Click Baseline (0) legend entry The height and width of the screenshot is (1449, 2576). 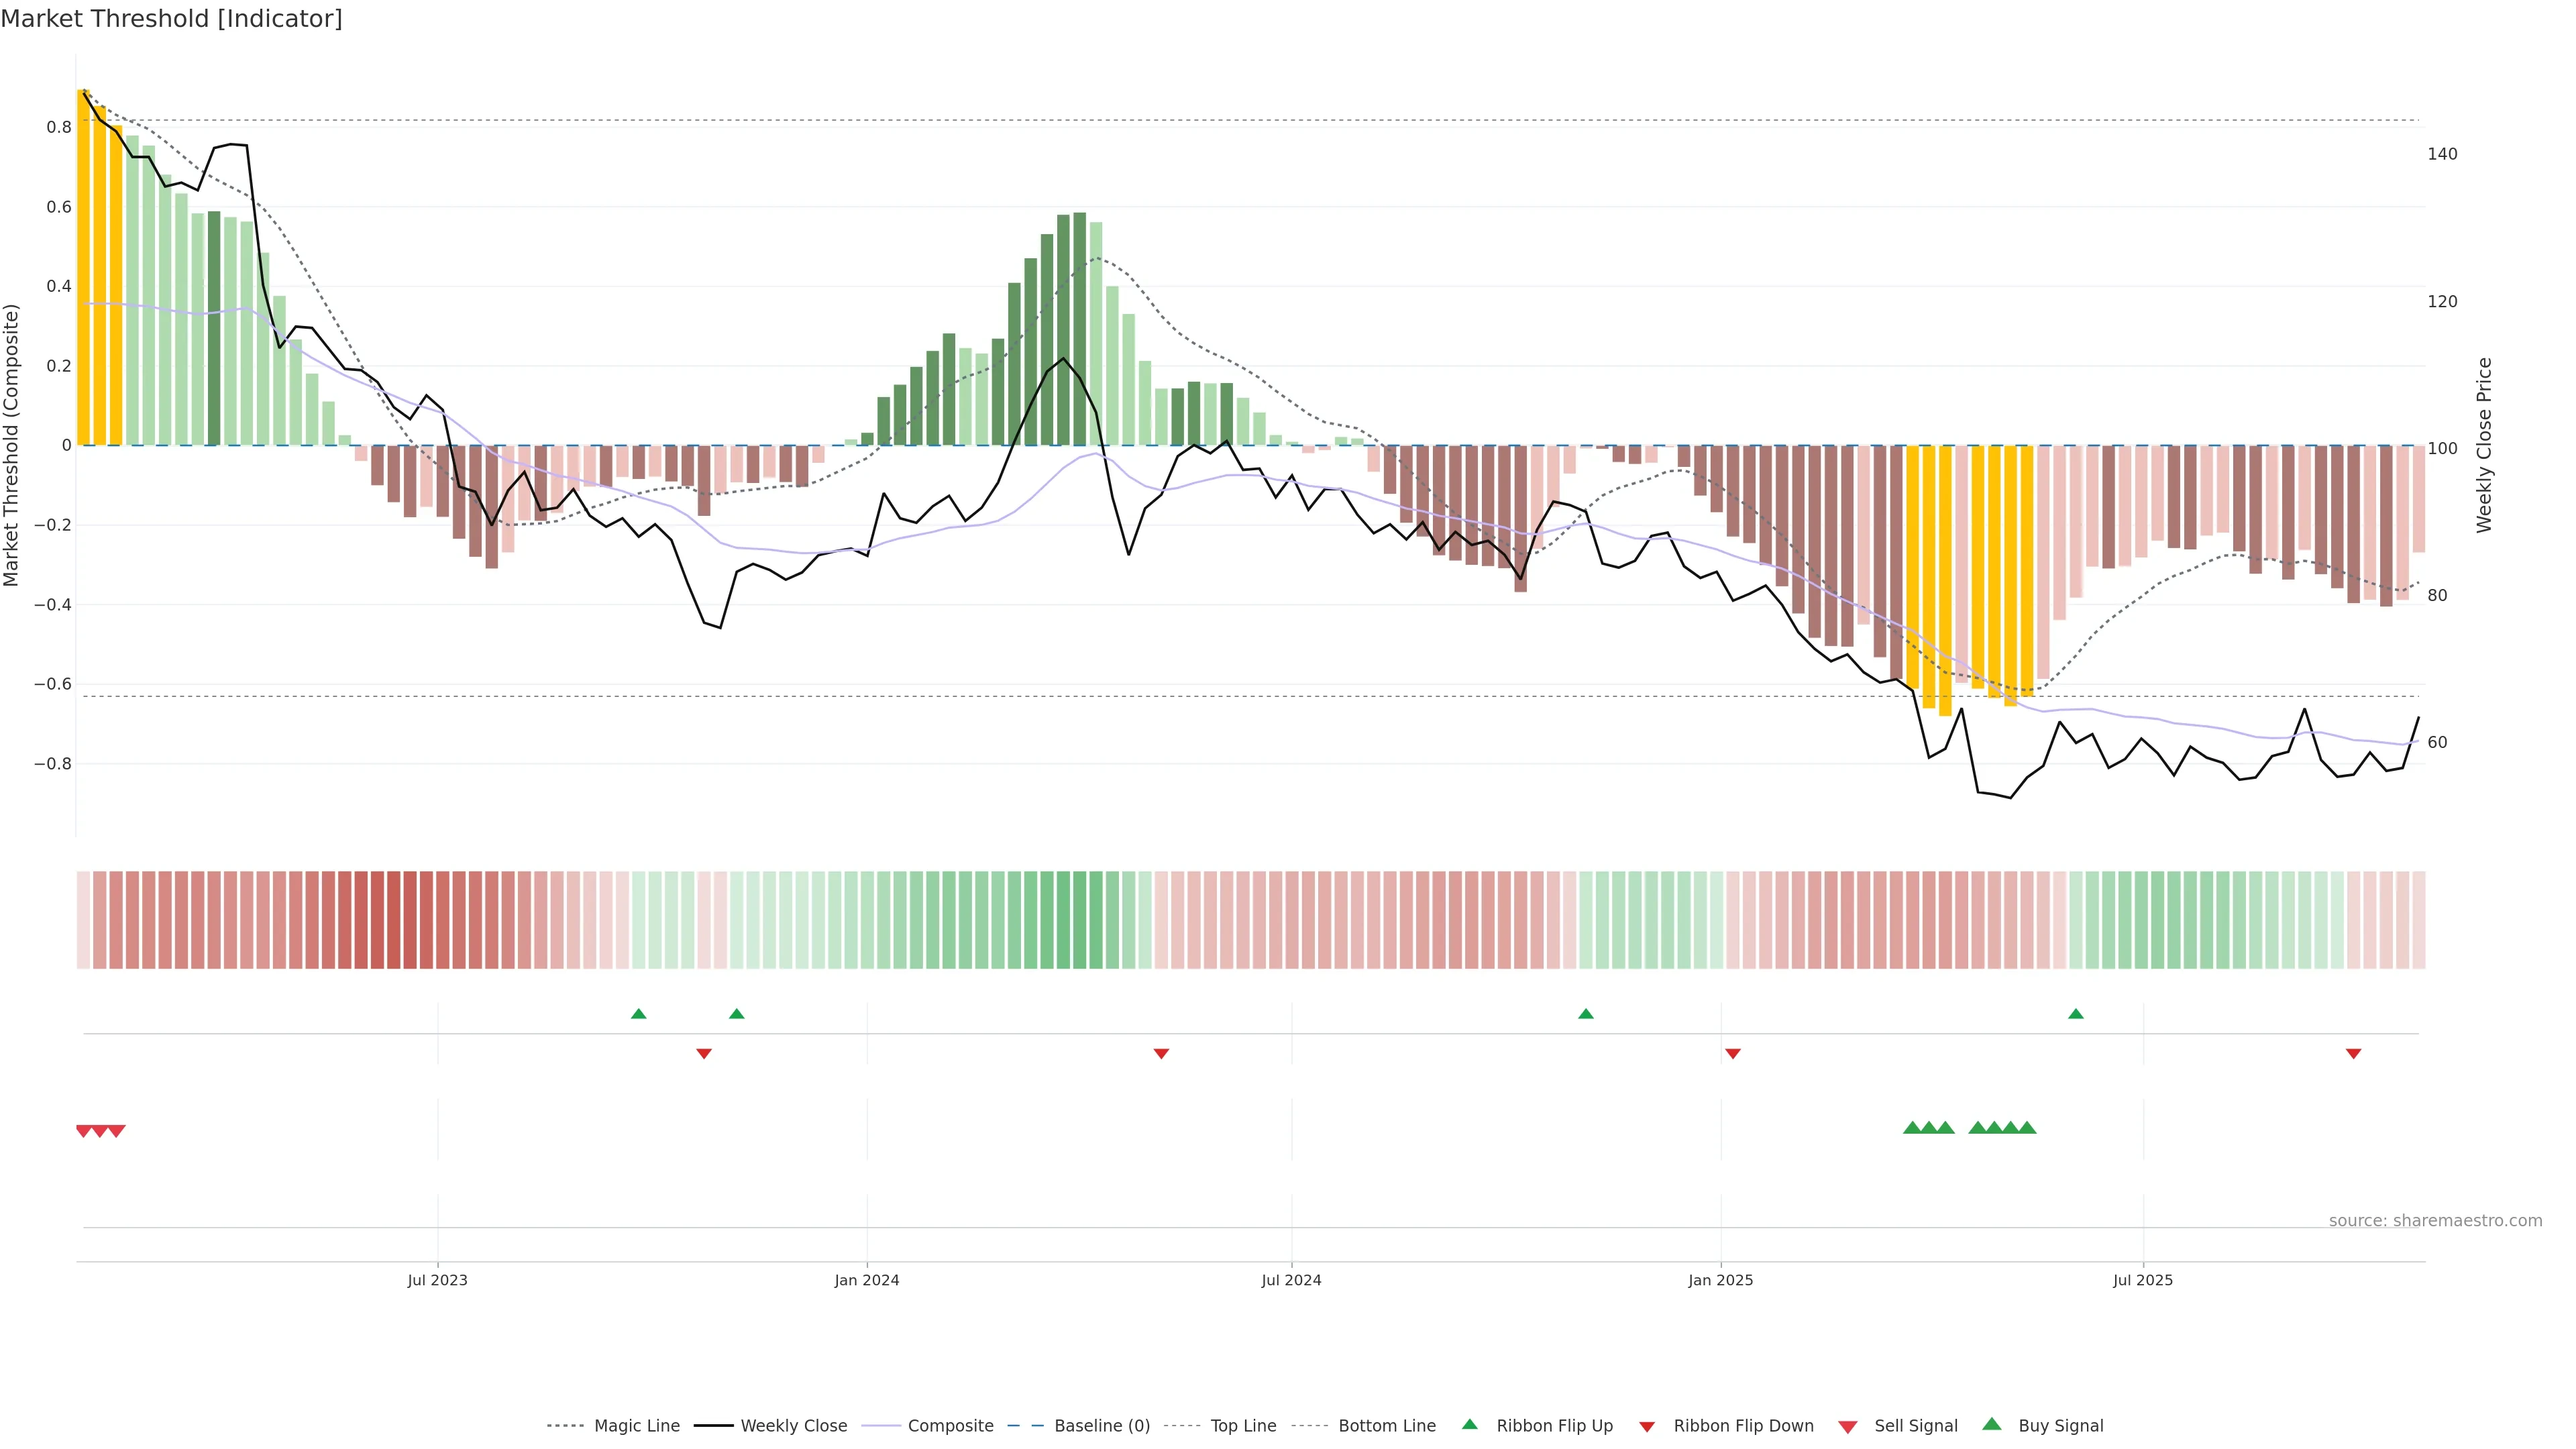click(x=1102, y=1425)
